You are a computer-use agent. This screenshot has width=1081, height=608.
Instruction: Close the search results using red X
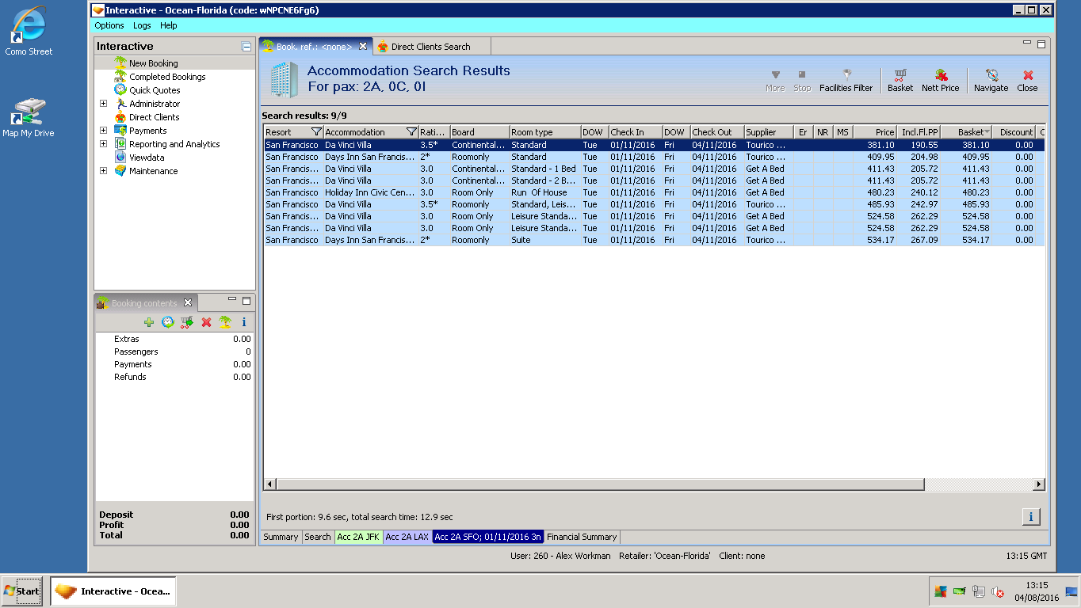pyautogui.click(x=1027, y=80)
